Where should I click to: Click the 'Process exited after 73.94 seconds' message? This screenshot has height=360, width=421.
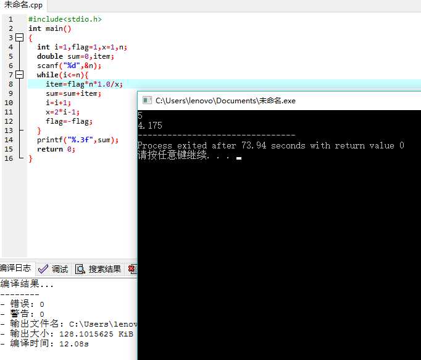pos(271,145)
